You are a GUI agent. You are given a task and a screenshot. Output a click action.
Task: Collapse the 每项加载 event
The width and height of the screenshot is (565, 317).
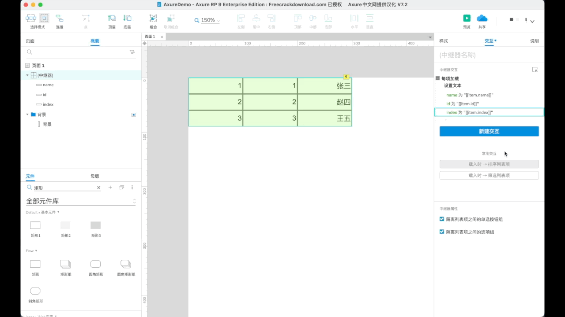[437, 78]
